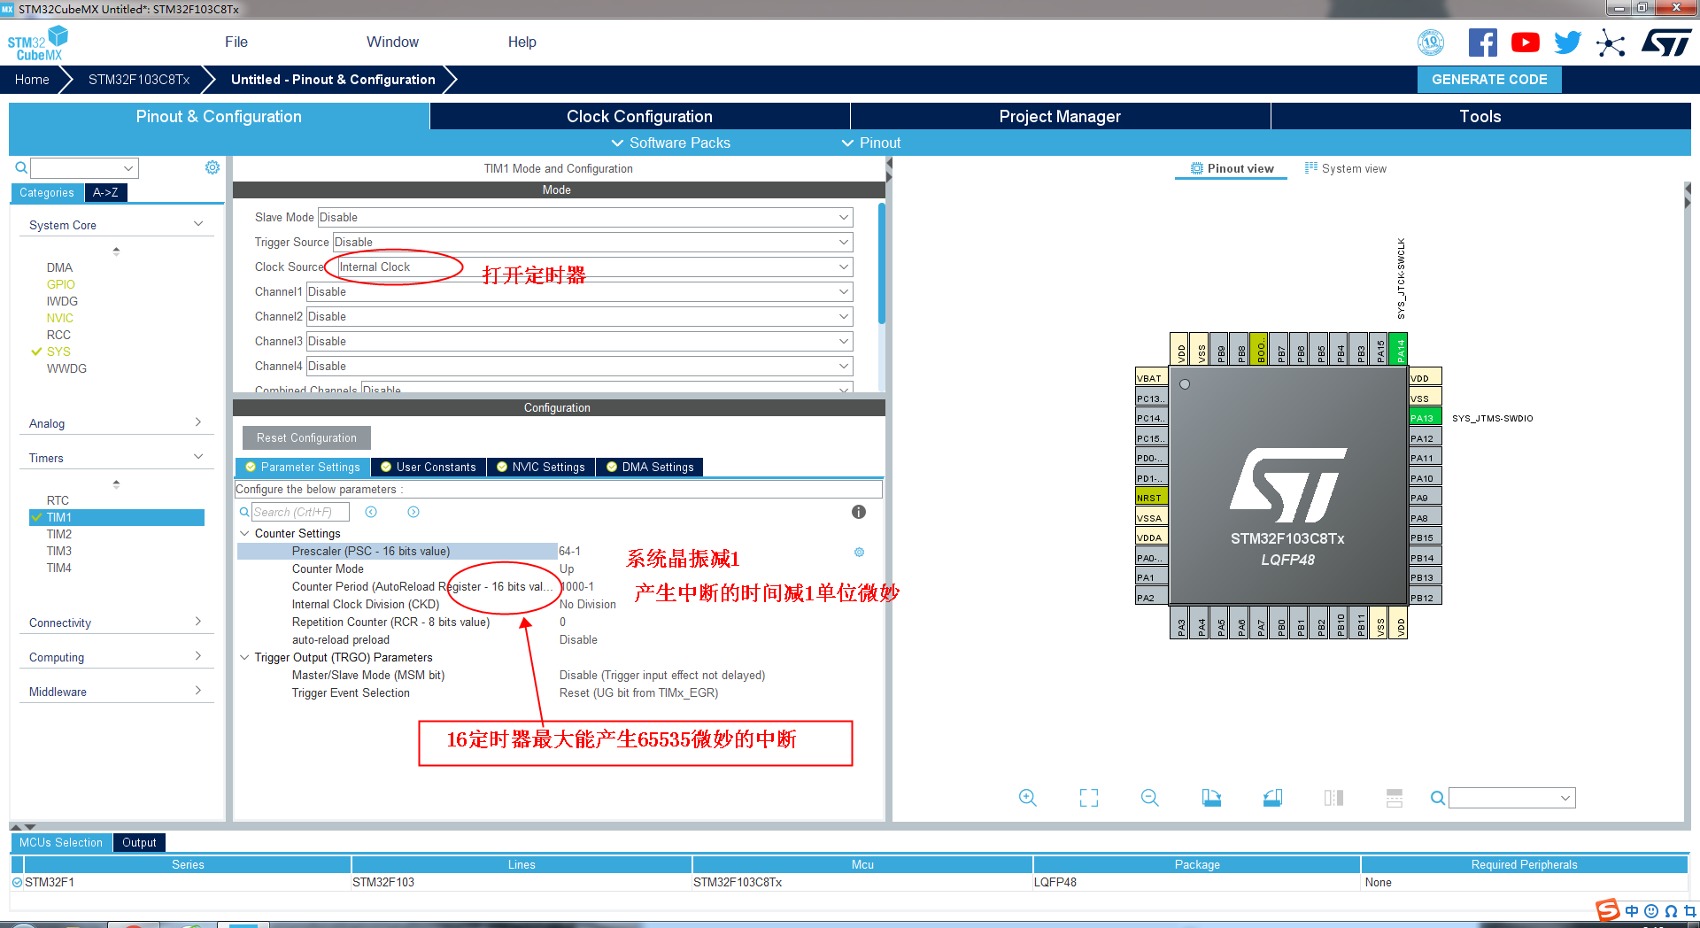Zoom out of the chip pinout

1149,798
